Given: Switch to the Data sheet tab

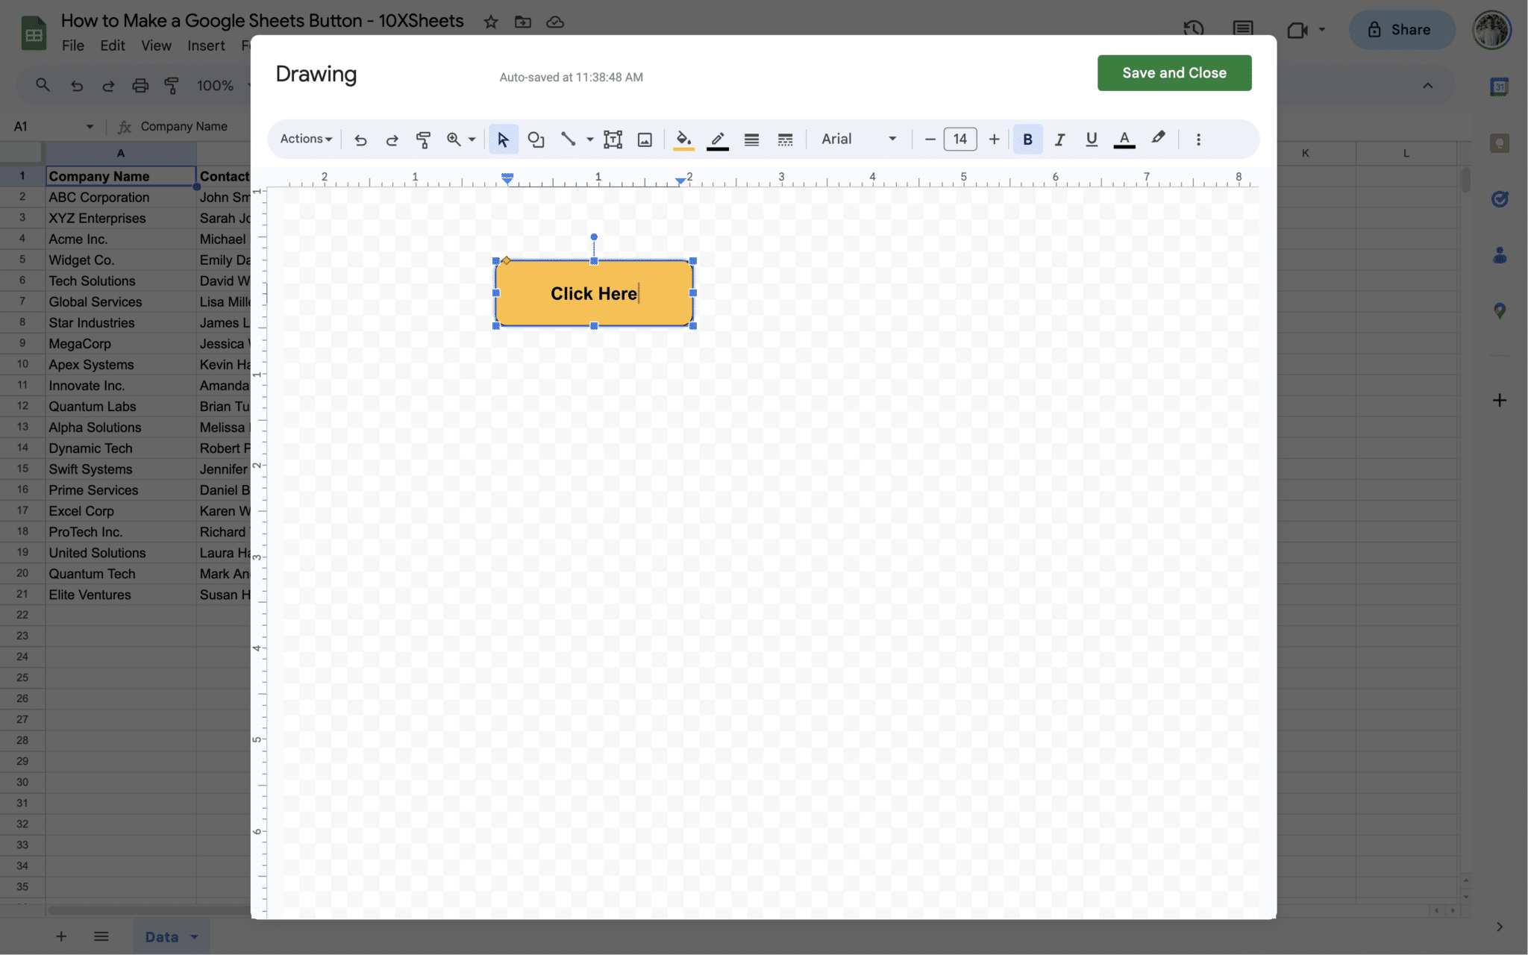Looking at the screenshot, I should tap(162, 937).
